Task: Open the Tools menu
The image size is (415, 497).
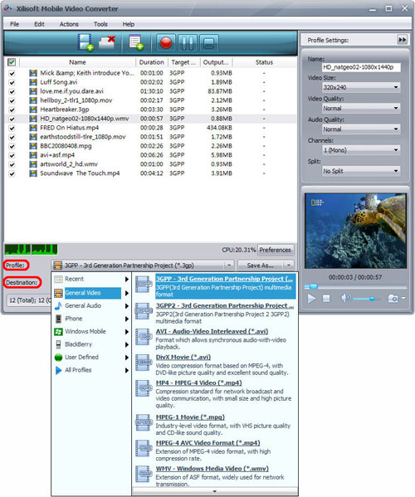Action: click(x=100, y=24)
